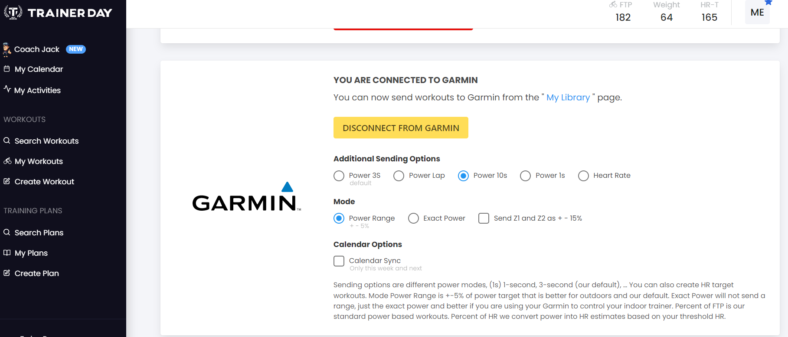Select Power 10s sending option
Screen dimensions: 788x337
[463, 176]
